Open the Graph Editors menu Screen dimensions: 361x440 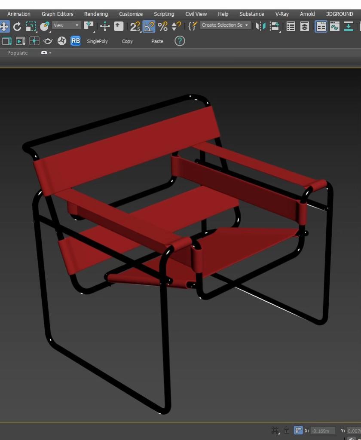(x=58, y=14)
